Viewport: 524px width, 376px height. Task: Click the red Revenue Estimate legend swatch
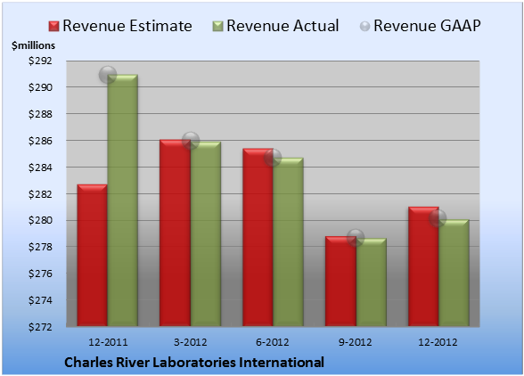point(53,27)
